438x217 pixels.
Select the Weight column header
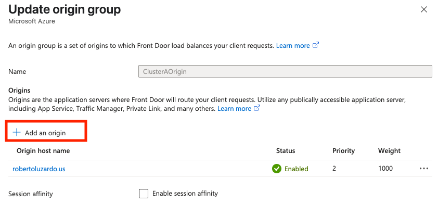tap(389, 151)
